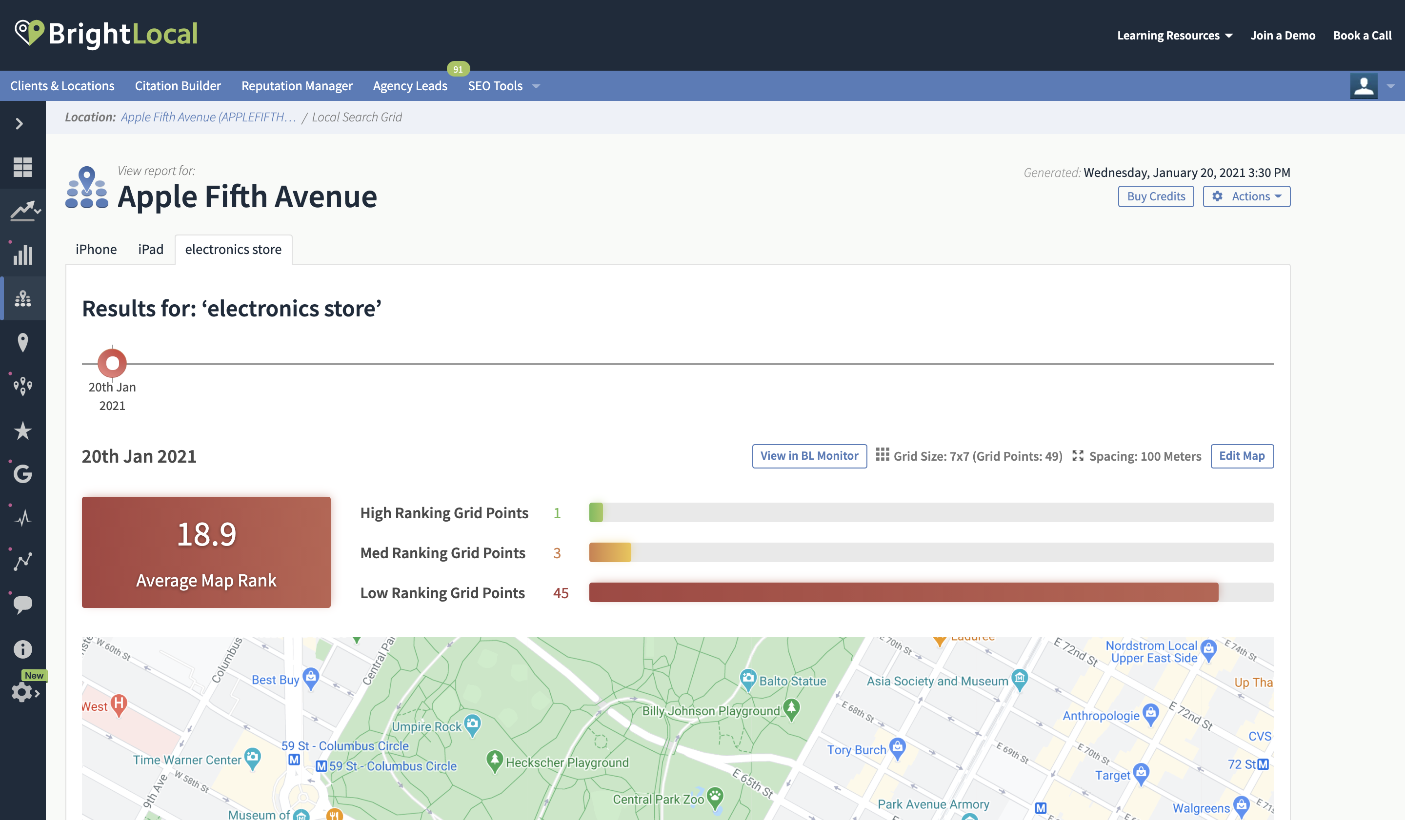The width and height of the screenshot is (1405, 820).
Task: Click the Buy Credits button
Action: [x=1156, y=196]
